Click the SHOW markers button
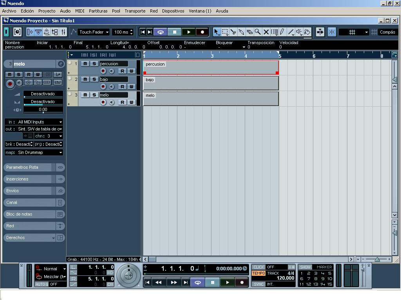The width and height of the screenshot is (401, 300). 305,267
